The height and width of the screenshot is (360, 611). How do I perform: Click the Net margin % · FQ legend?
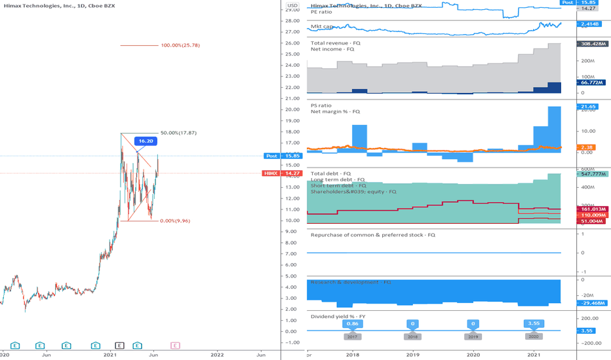(335, 111)
